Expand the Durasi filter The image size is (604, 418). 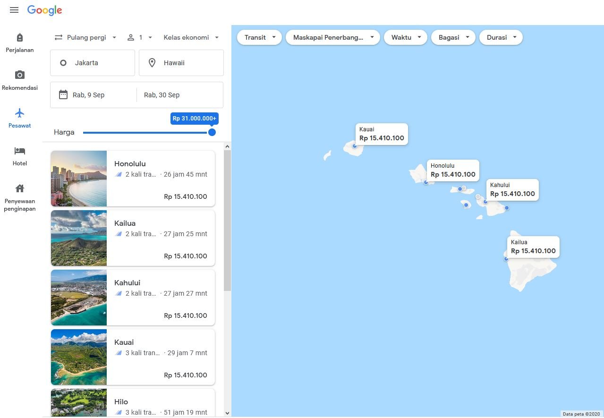coord(501,37)
